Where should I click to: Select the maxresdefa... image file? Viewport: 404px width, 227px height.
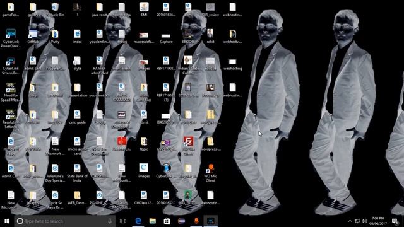[x=144, y=38]
